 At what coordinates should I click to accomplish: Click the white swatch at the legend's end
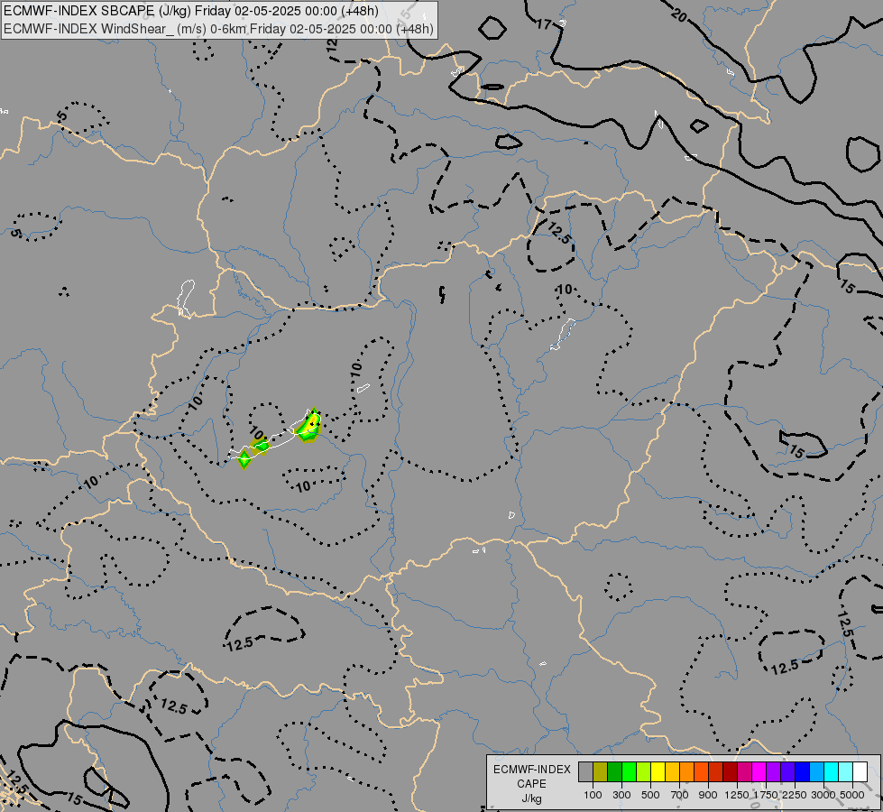860,772
